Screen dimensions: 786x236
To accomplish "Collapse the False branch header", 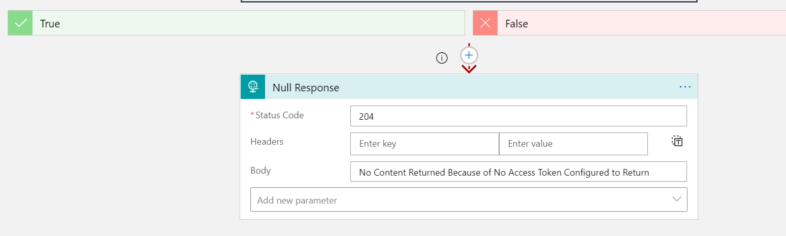I will click(x=629, y=23).
